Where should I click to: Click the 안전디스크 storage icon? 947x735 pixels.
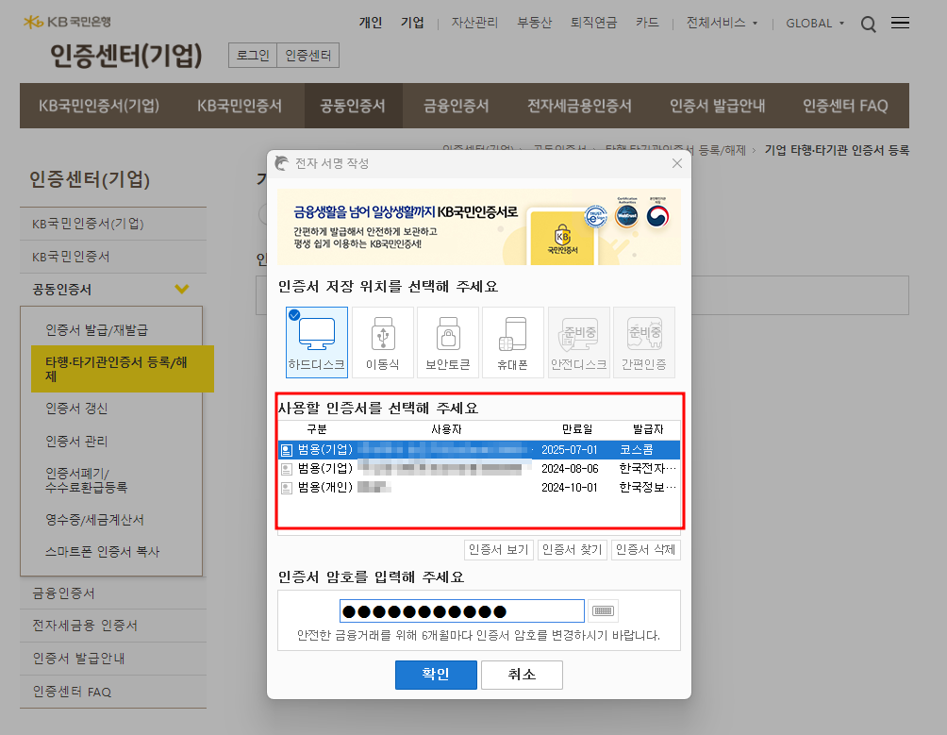(x=578, y=342)
